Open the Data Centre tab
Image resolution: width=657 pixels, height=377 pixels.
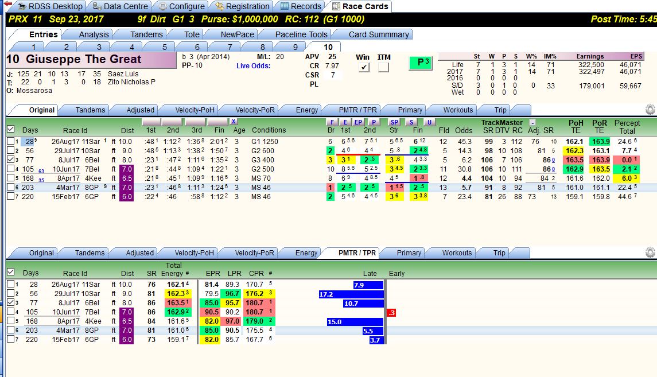point(120,6)
